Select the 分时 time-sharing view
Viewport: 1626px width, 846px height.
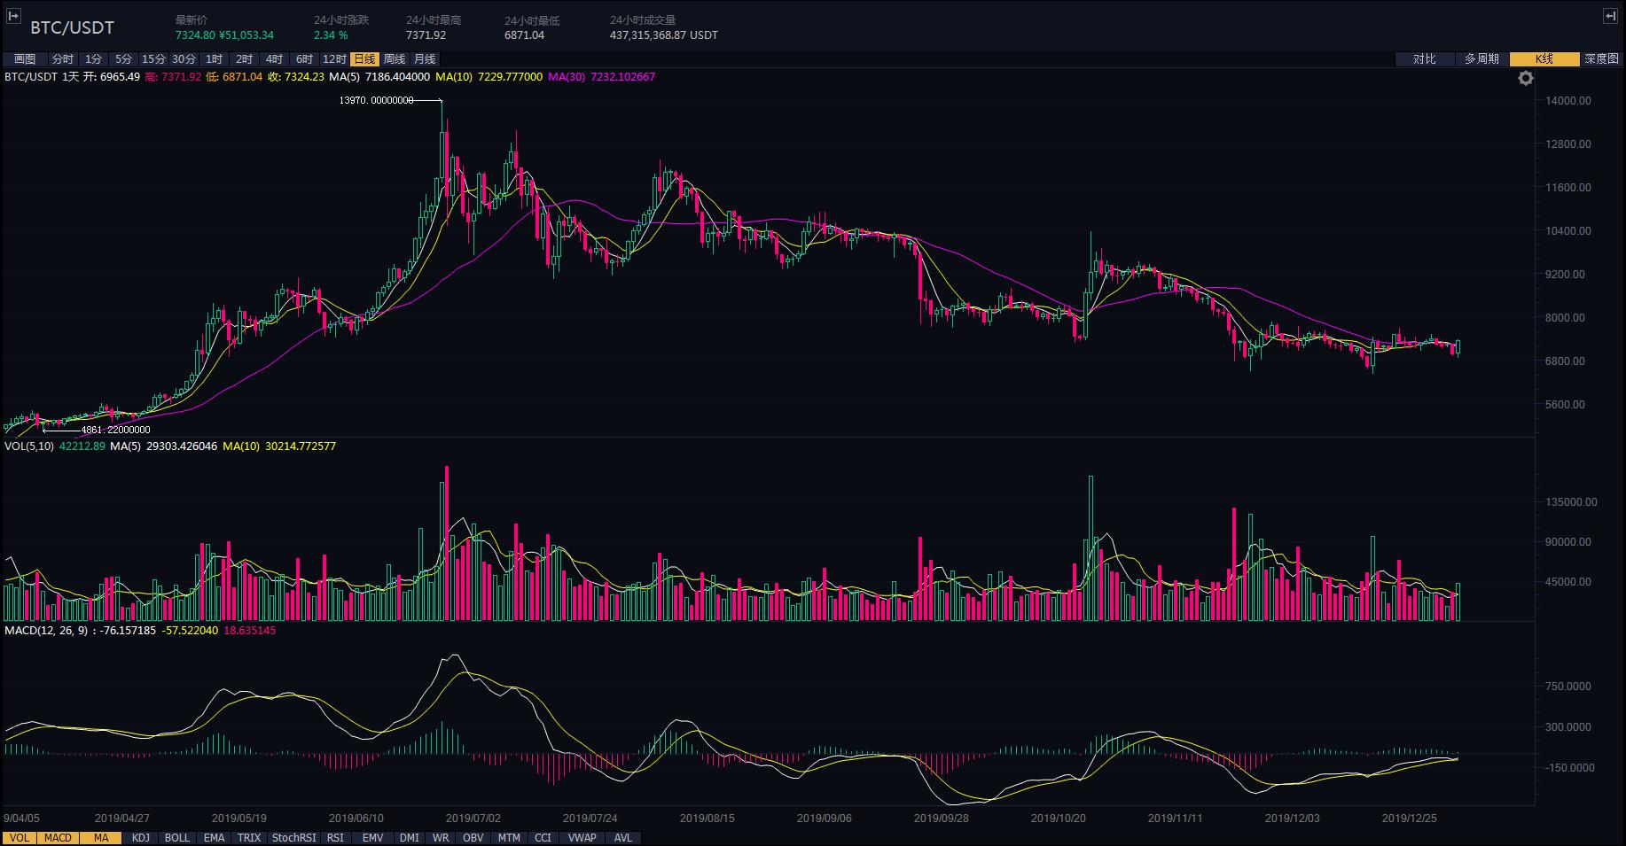[x=63, y=59]
